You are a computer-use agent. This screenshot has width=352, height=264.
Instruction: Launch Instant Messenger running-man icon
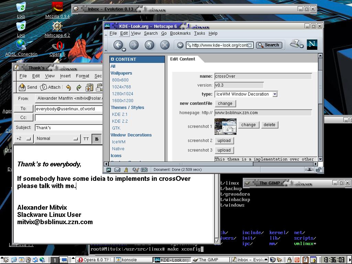[x=126, y=170]
